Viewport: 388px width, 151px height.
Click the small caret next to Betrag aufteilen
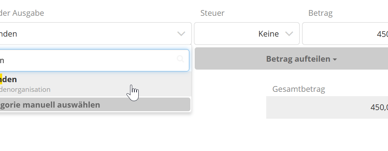pos(335,60)
